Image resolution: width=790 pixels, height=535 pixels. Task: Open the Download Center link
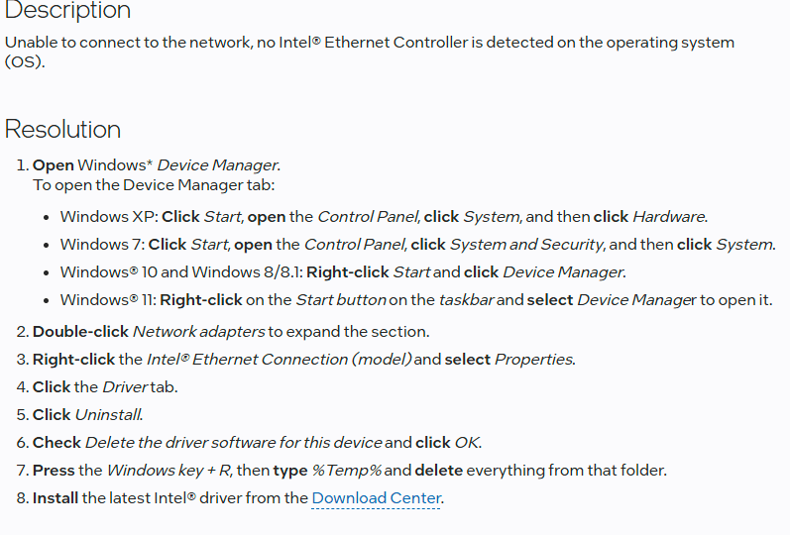376,498
